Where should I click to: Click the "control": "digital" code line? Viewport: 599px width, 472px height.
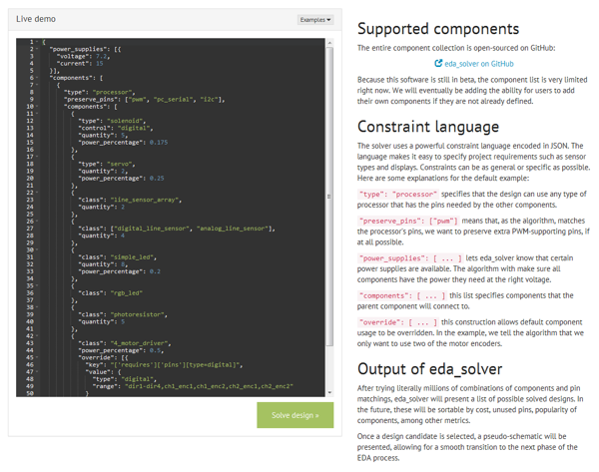pyautogui.click(x=116, y=128)
